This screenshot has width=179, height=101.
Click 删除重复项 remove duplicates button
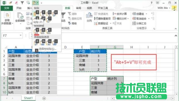point(102,19)
